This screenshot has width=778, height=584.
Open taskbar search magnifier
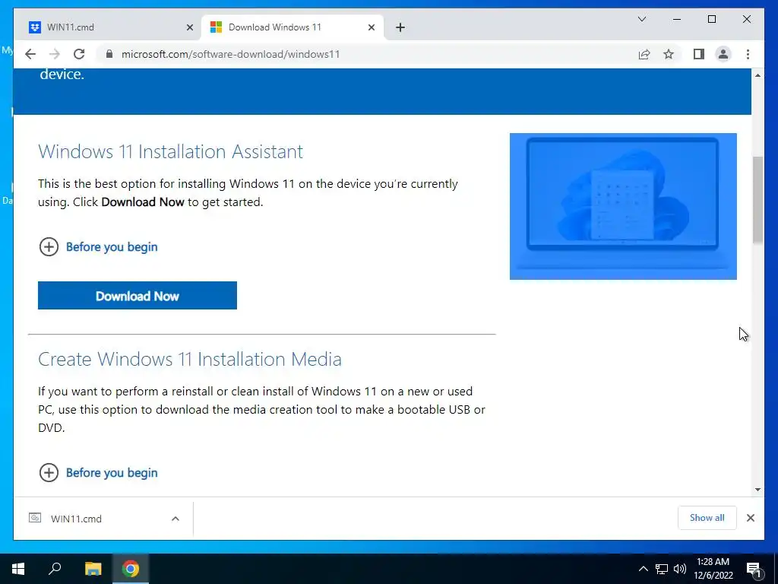pos(55,569)
